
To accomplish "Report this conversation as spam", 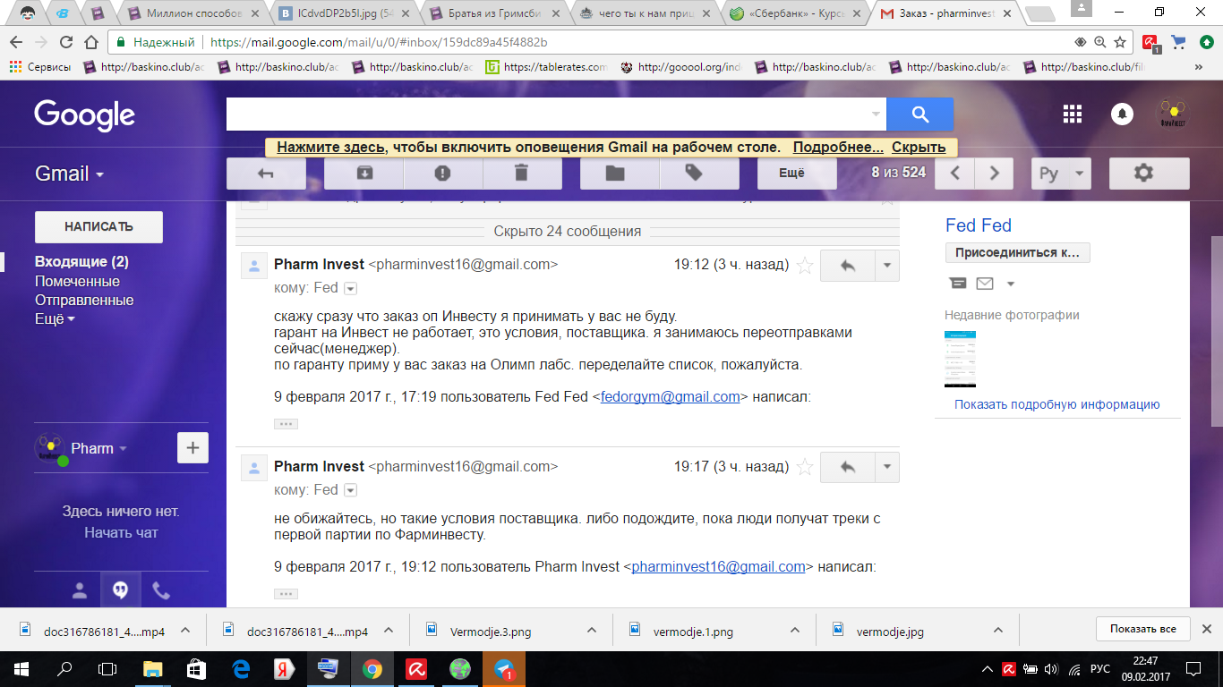I will [x=442, y=174].
